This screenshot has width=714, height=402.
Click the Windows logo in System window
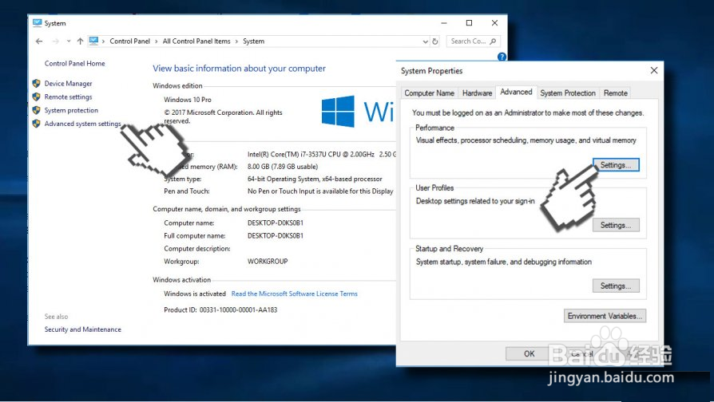(338, 111)
